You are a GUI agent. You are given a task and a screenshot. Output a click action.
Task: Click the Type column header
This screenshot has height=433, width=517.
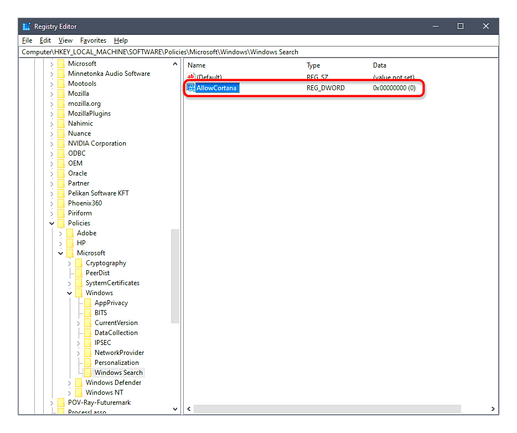point(313,65)
